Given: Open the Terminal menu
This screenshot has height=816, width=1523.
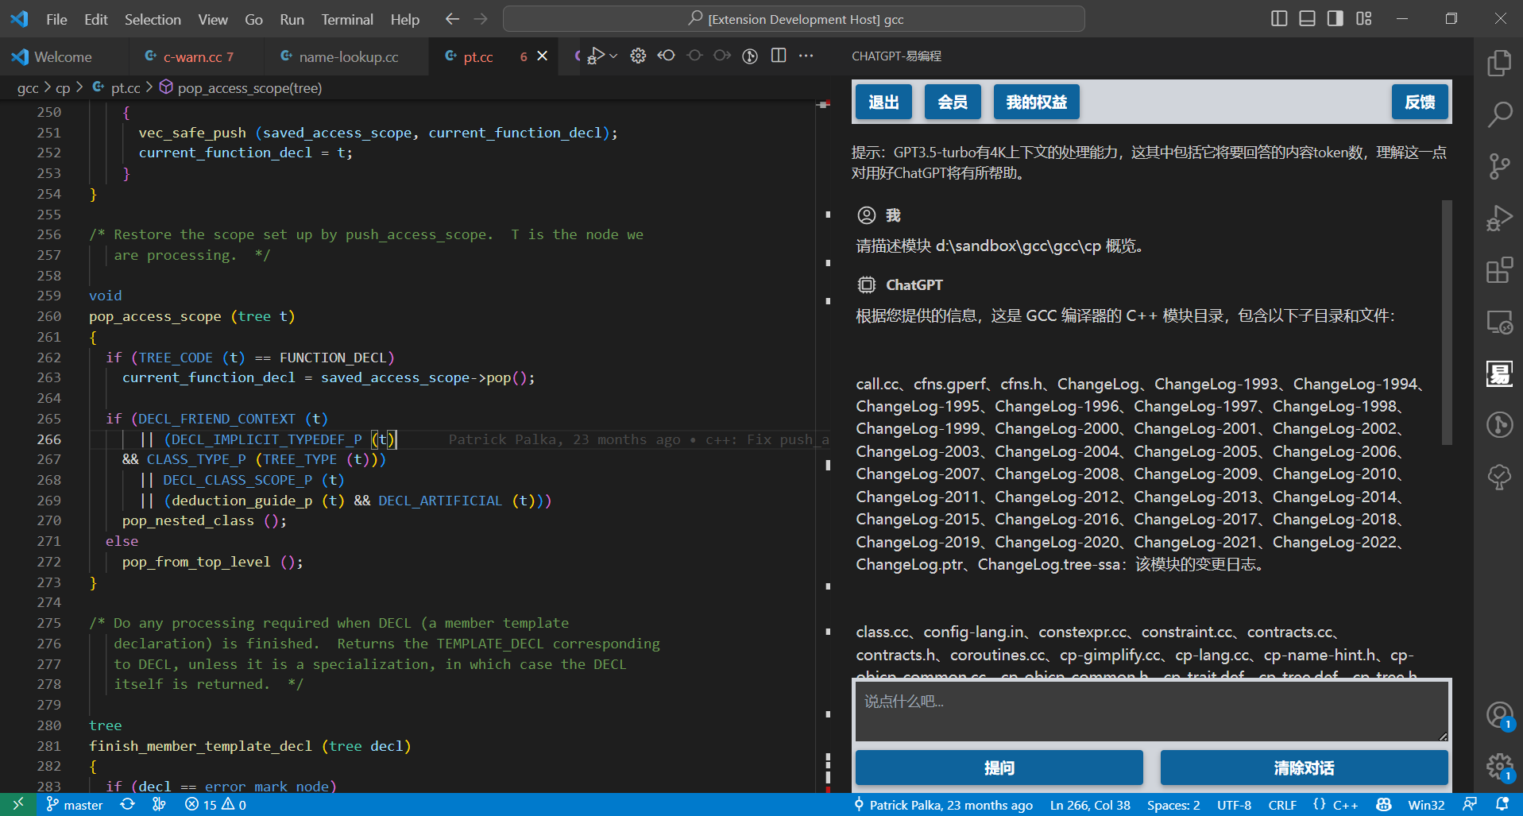Looking at the screenshot, I should point(346,19).
